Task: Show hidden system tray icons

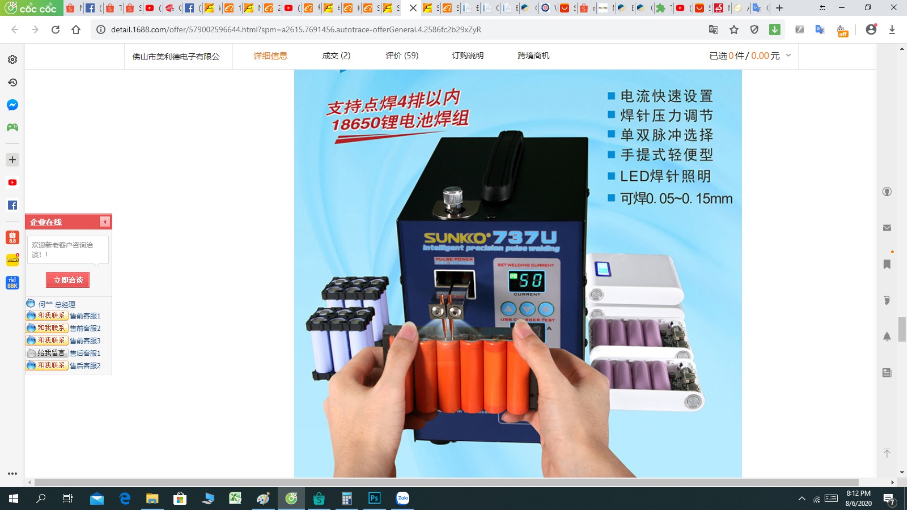Action: (801, 499)
